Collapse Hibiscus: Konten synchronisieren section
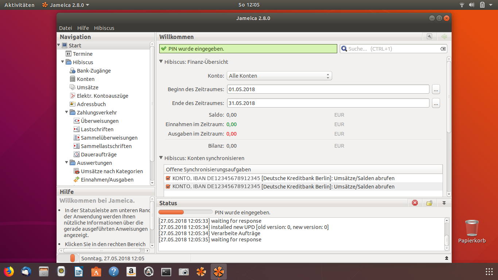Viewport: 498px width, 280px height. point(161,158)
